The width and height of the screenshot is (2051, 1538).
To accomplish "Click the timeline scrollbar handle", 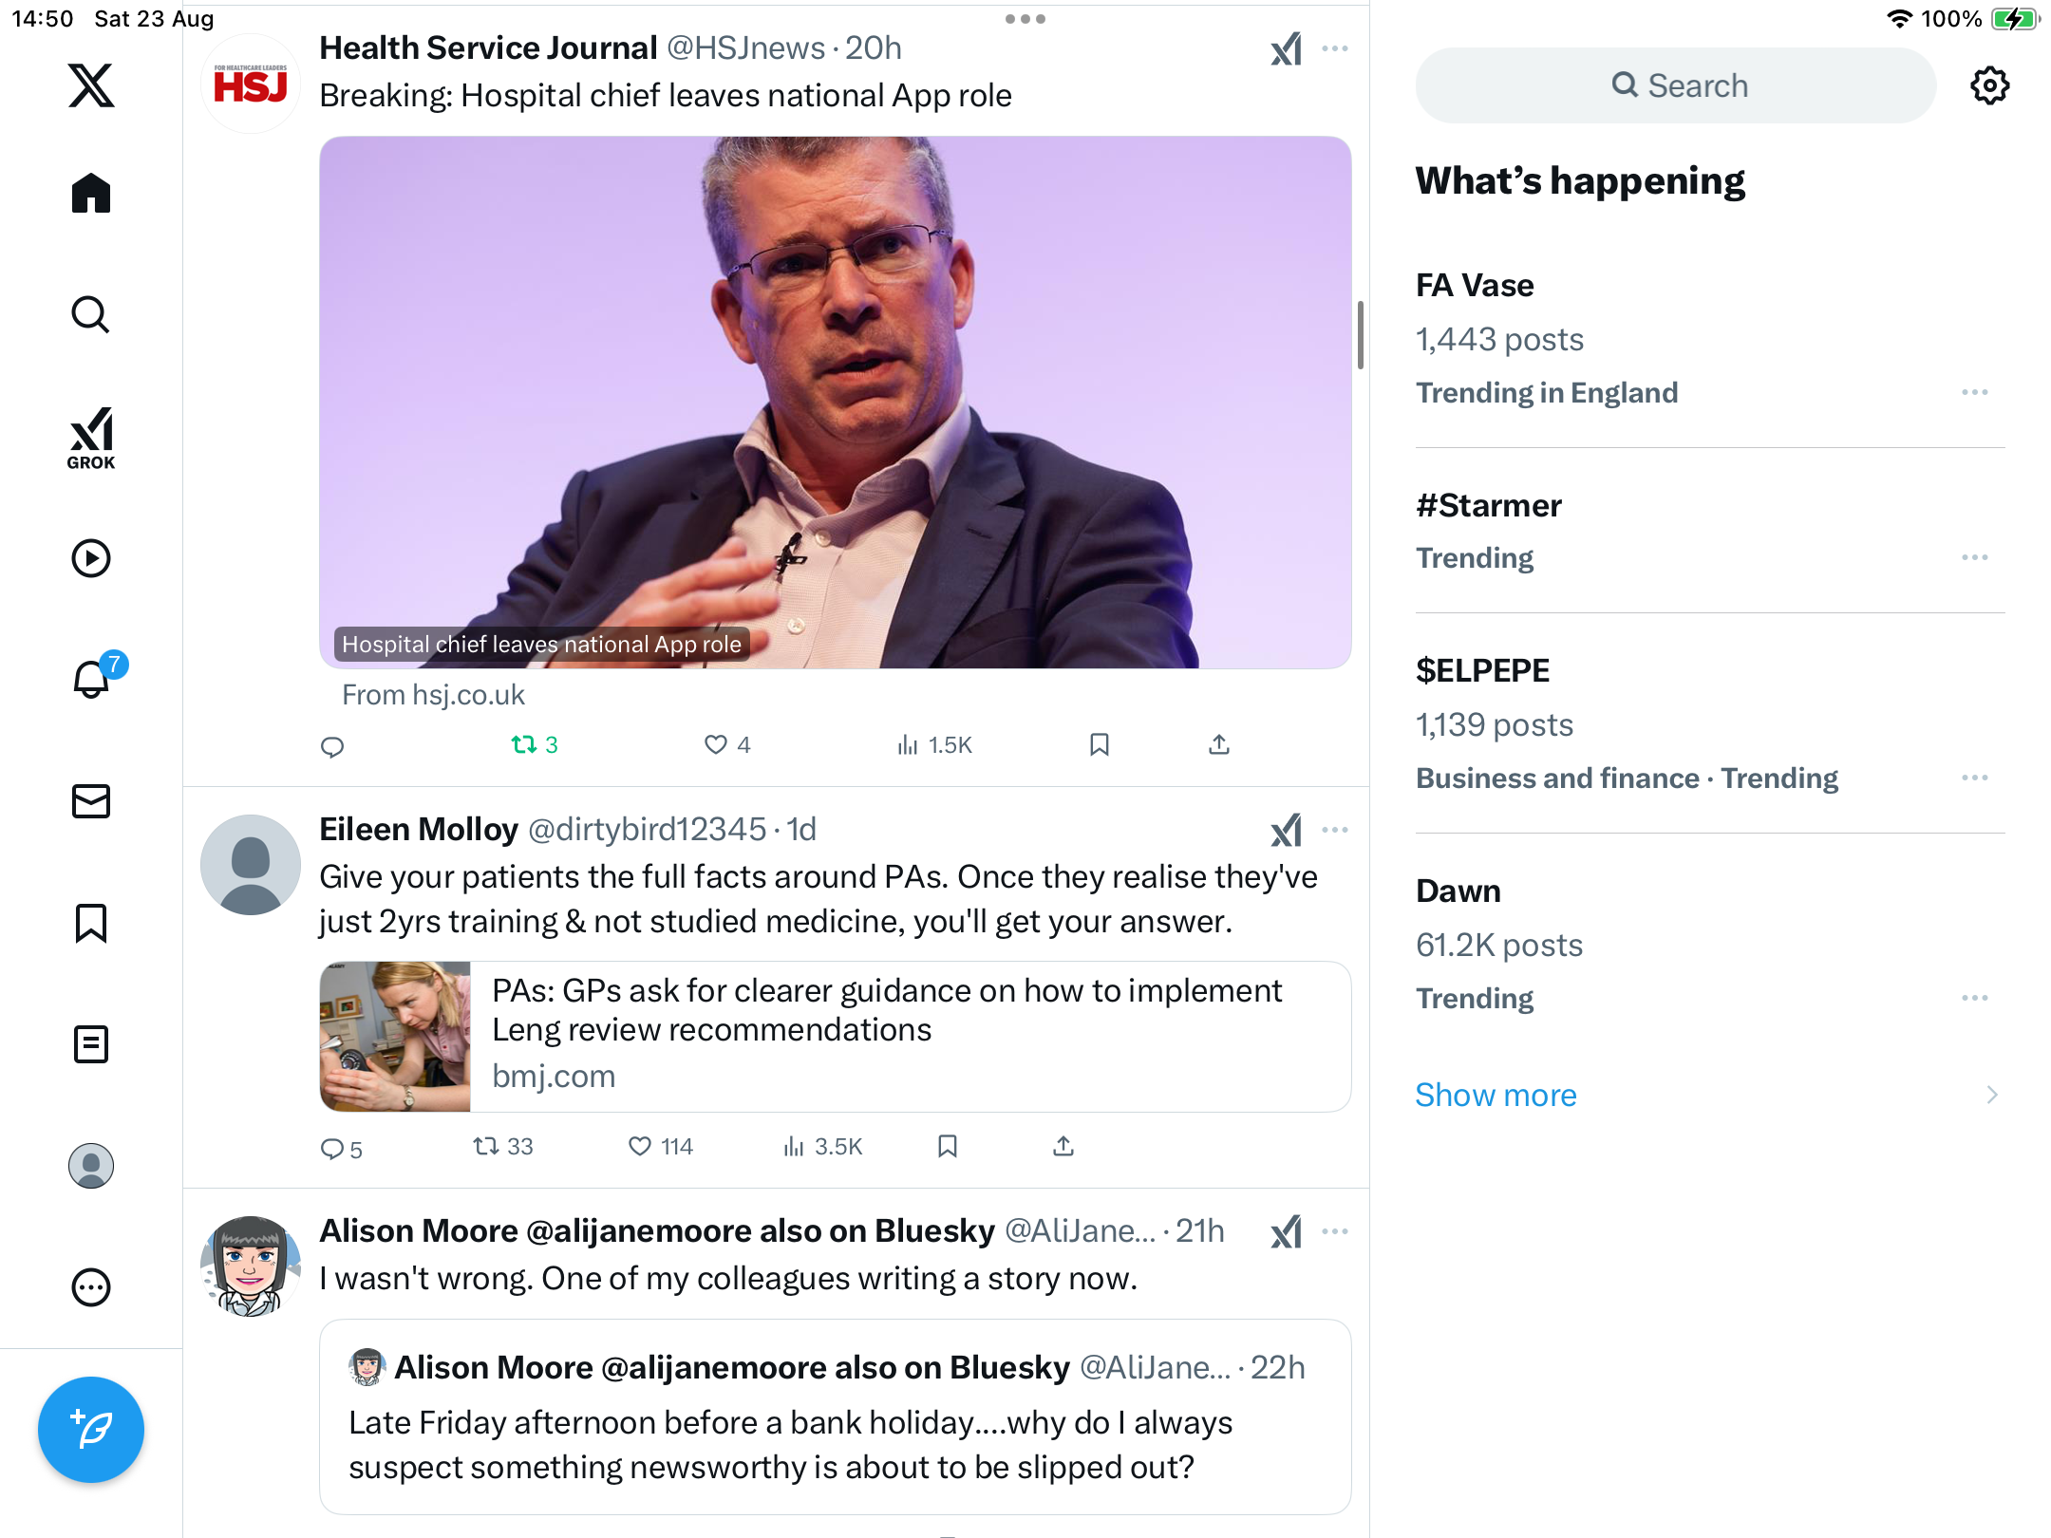I will point(1361,335).
